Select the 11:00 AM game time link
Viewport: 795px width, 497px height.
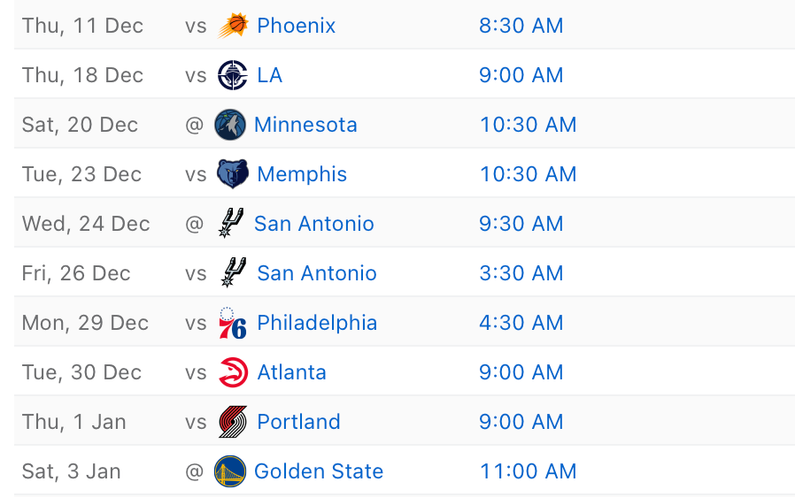pyautogui.click(x=528, y=471)
